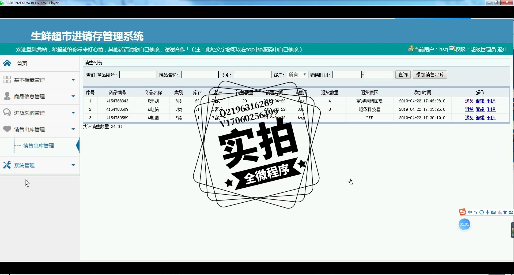Open the toolbox grid icon in IME bar
This screenshot has height=275, width=514.
click(511, 212)
